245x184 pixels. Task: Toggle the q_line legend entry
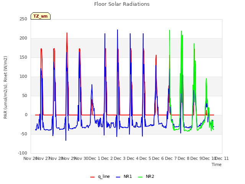coord(100,176)
